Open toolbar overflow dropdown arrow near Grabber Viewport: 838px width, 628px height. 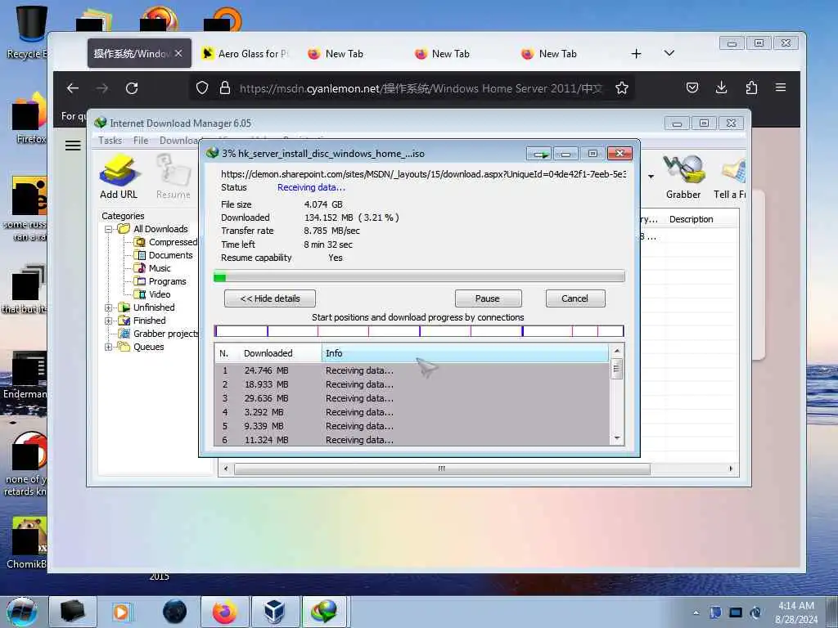[x=651, y=177]
